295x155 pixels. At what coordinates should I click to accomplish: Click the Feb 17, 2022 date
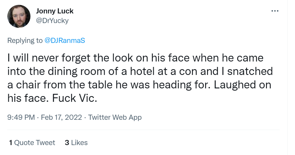[61, 117]
